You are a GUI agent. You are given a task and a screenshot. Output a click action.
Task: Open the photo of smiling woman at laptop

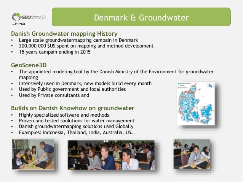192,154
